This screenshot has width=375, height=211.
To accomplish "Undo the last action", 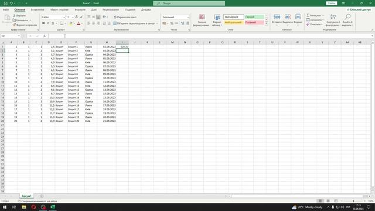I will 11,4.
